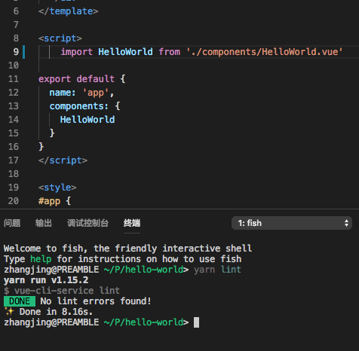
Task: Click the sparkle icon before Done in 8.16s
Action: coord(9,312)
